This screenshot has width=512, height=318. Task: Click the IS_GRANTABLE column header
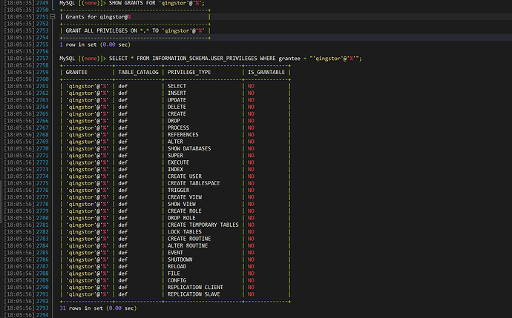[266, 73]
